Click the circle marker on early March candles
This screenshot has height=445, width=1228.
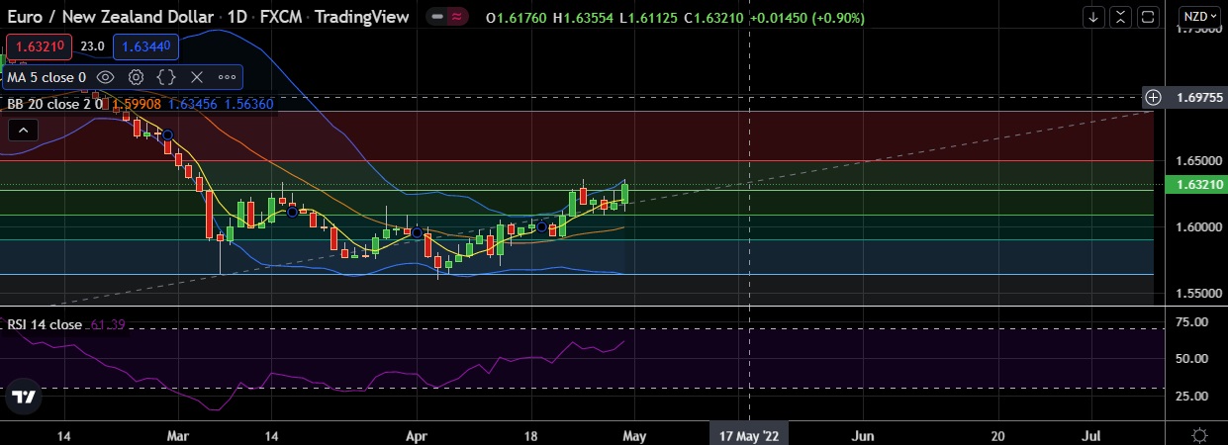click(168, 134)
